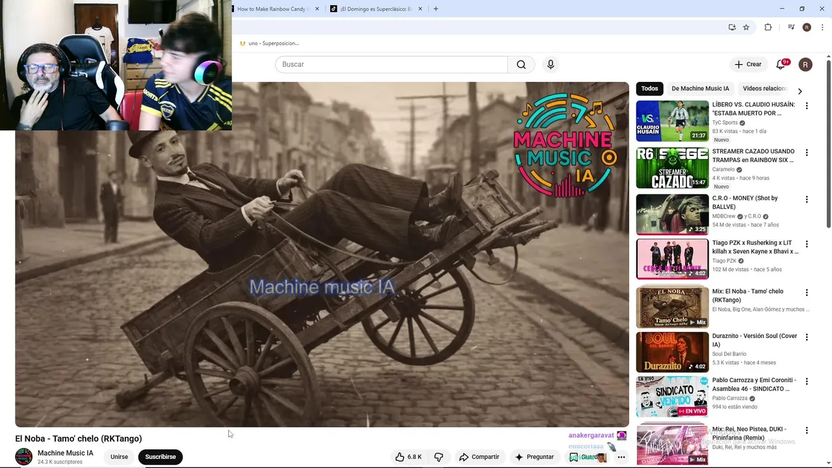The image size is (832, 468).
Task: Click Soul Del Barrio channel name
Action: click(729, 354)
